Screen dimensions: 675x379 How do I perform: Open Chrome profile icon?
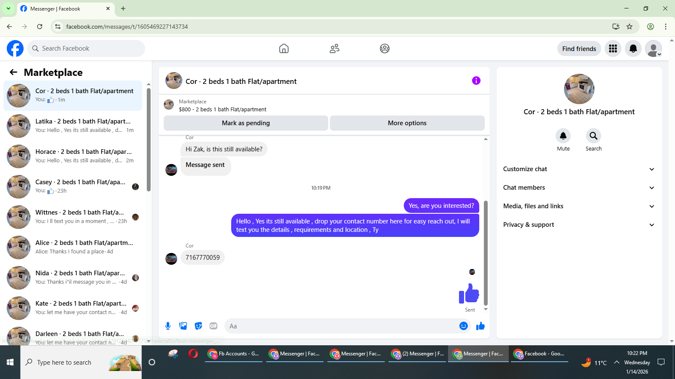[651, 27]
